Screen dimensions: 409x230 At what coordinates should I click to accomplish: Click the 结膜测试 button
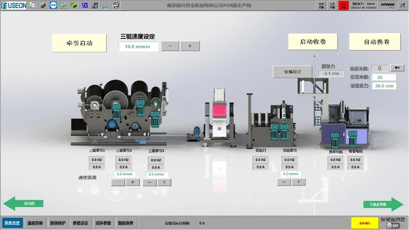pos(292,71)
